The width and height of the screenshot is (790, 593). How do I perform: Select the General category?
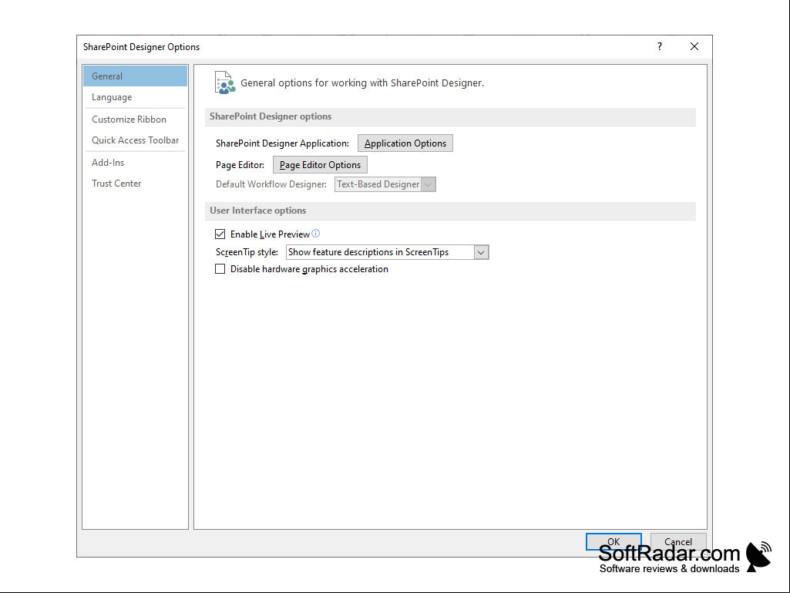coord(135,76)
